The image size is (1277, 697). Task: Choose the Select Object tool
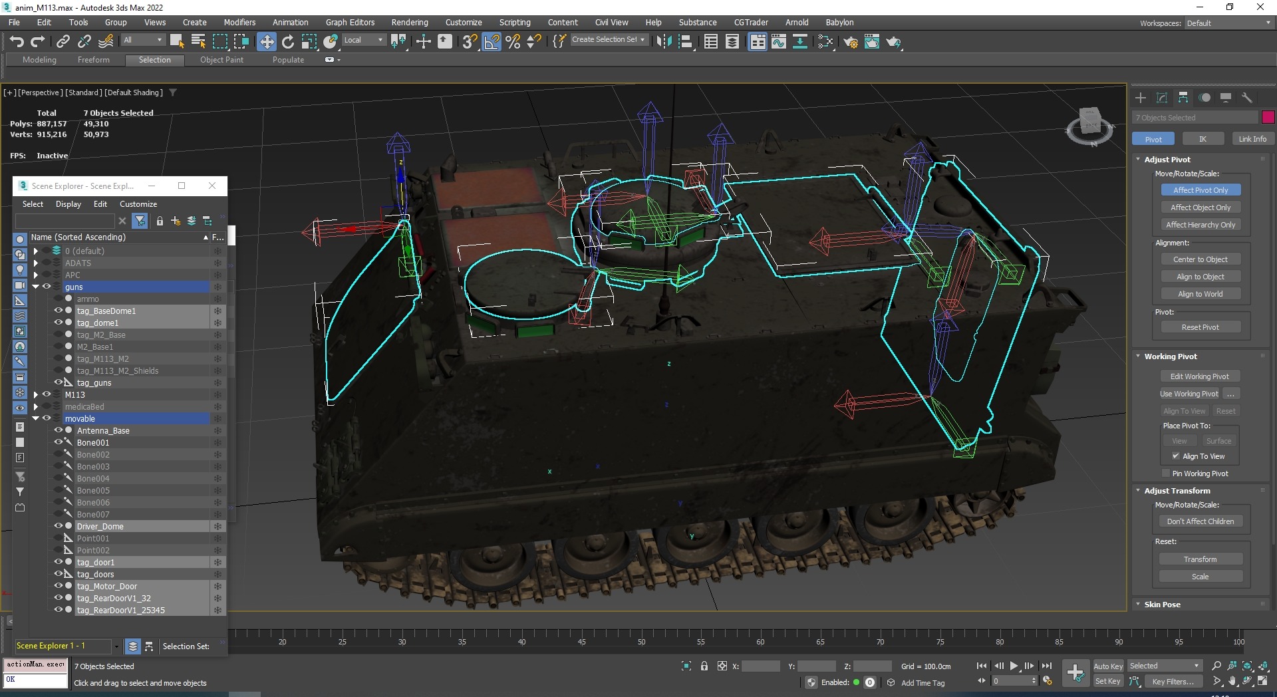(177, 41)
